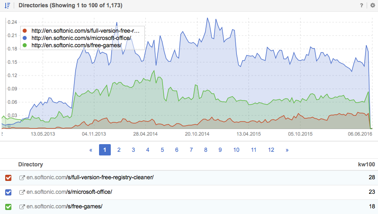Jump to page 5 of results
378x214 pixels.
point(162,150)
